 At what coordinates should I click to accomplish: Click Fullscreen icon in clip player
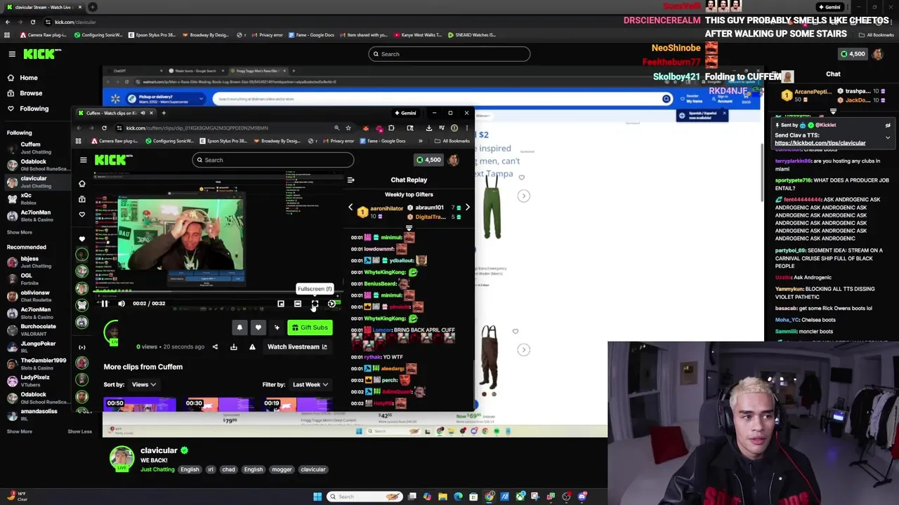point(315,304)
